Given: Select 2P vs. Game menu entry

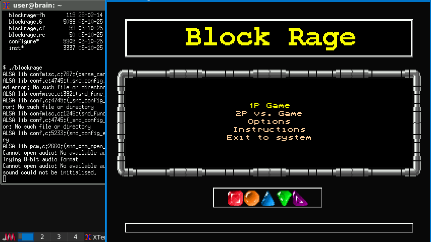Looking at the screenshot, I should tap(269, 113).
